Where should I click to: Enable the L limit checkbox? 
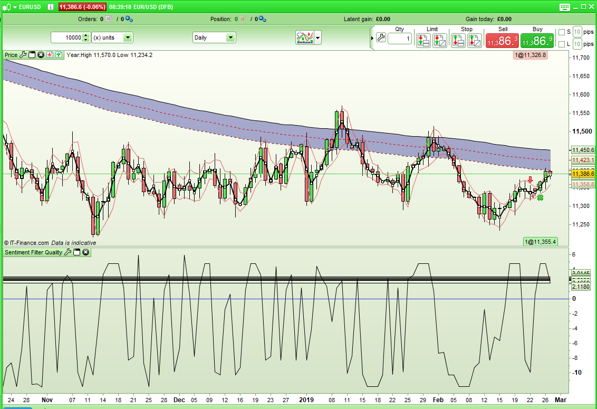click(561, 44)
